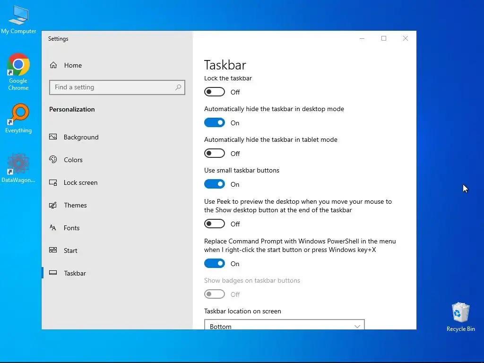Open Taskbar location on screen dropdown
This screenshot has width=484, height=363.
pyautogui.click(x=284, y=324)
